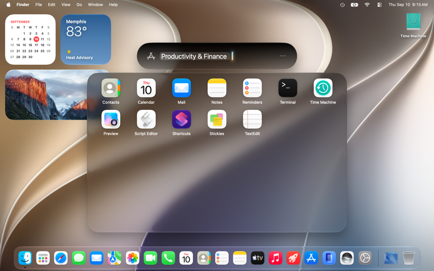434x271 pixels.
Task: Open the Downloads folder in the Dock
Action: pyautogui.click(x=391, y=258)
